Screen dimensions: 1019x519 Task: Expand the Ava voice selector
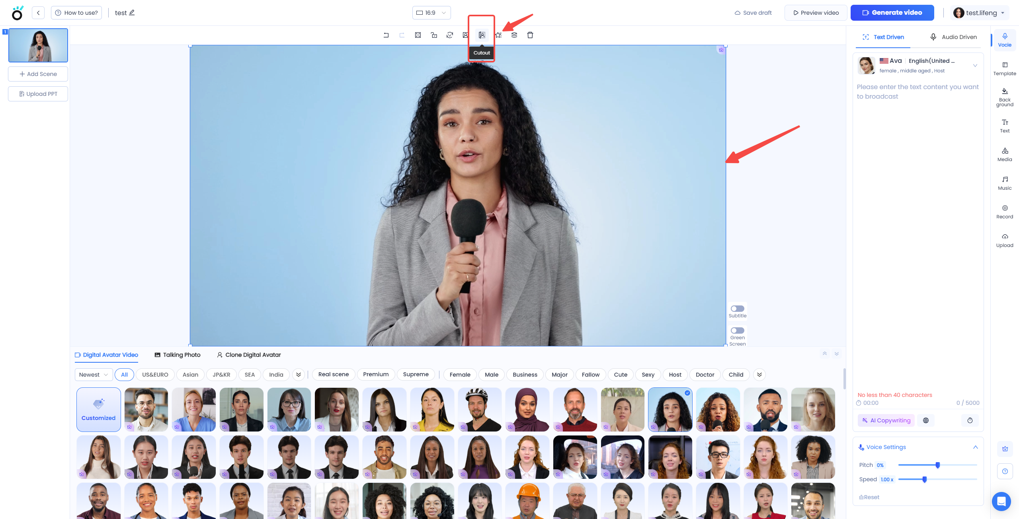(x=975, y=66)
